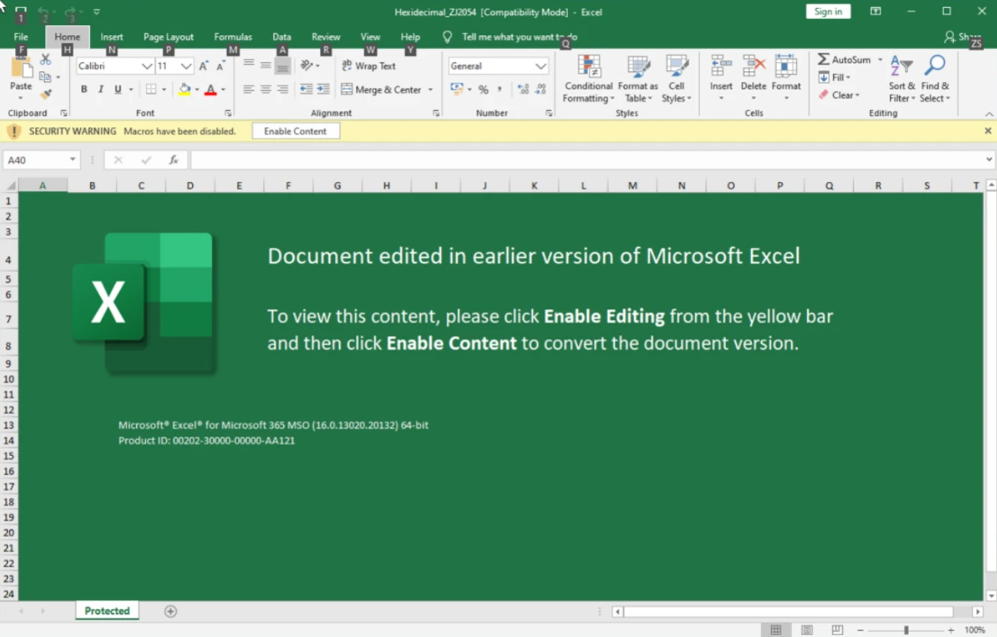Switch to the Formulas tab
This screenshot has width=997, height=637.
click(x=233, y=37)
